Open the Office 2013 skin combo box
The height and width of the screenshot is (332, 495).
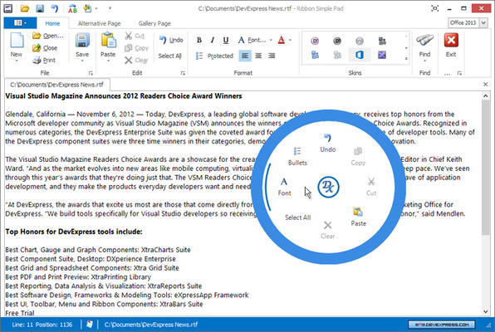(x=468, y=22)
